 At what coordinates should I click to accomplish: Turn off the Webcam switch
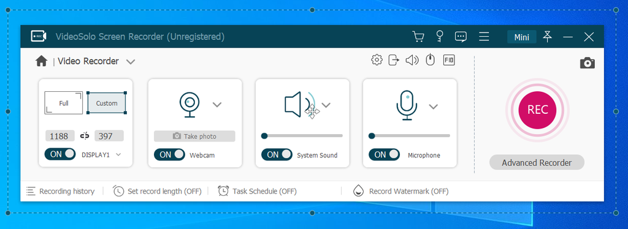click(x=169, y=154)
